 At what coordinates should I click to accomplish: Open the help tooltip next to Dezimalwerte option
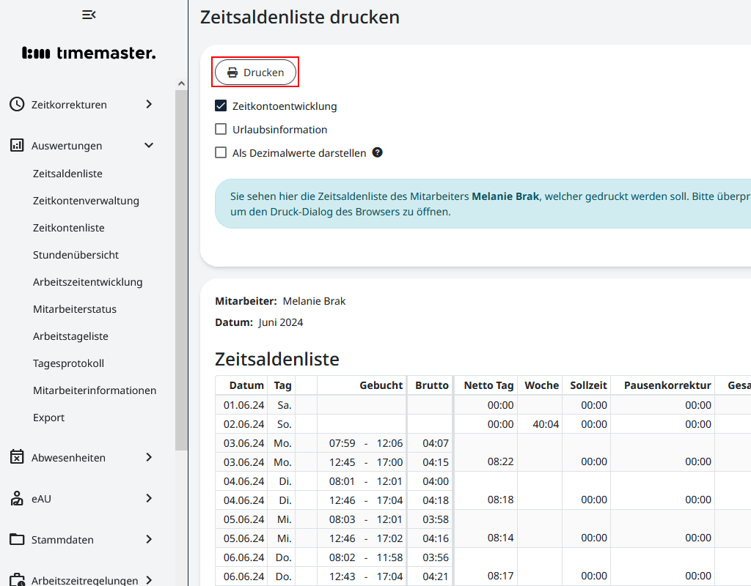(x=377, y=152)
